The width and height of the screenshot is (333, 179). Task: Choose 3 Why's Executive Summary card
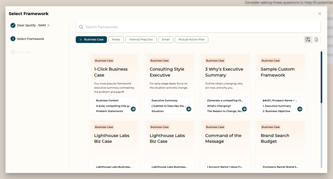[225, 84]
